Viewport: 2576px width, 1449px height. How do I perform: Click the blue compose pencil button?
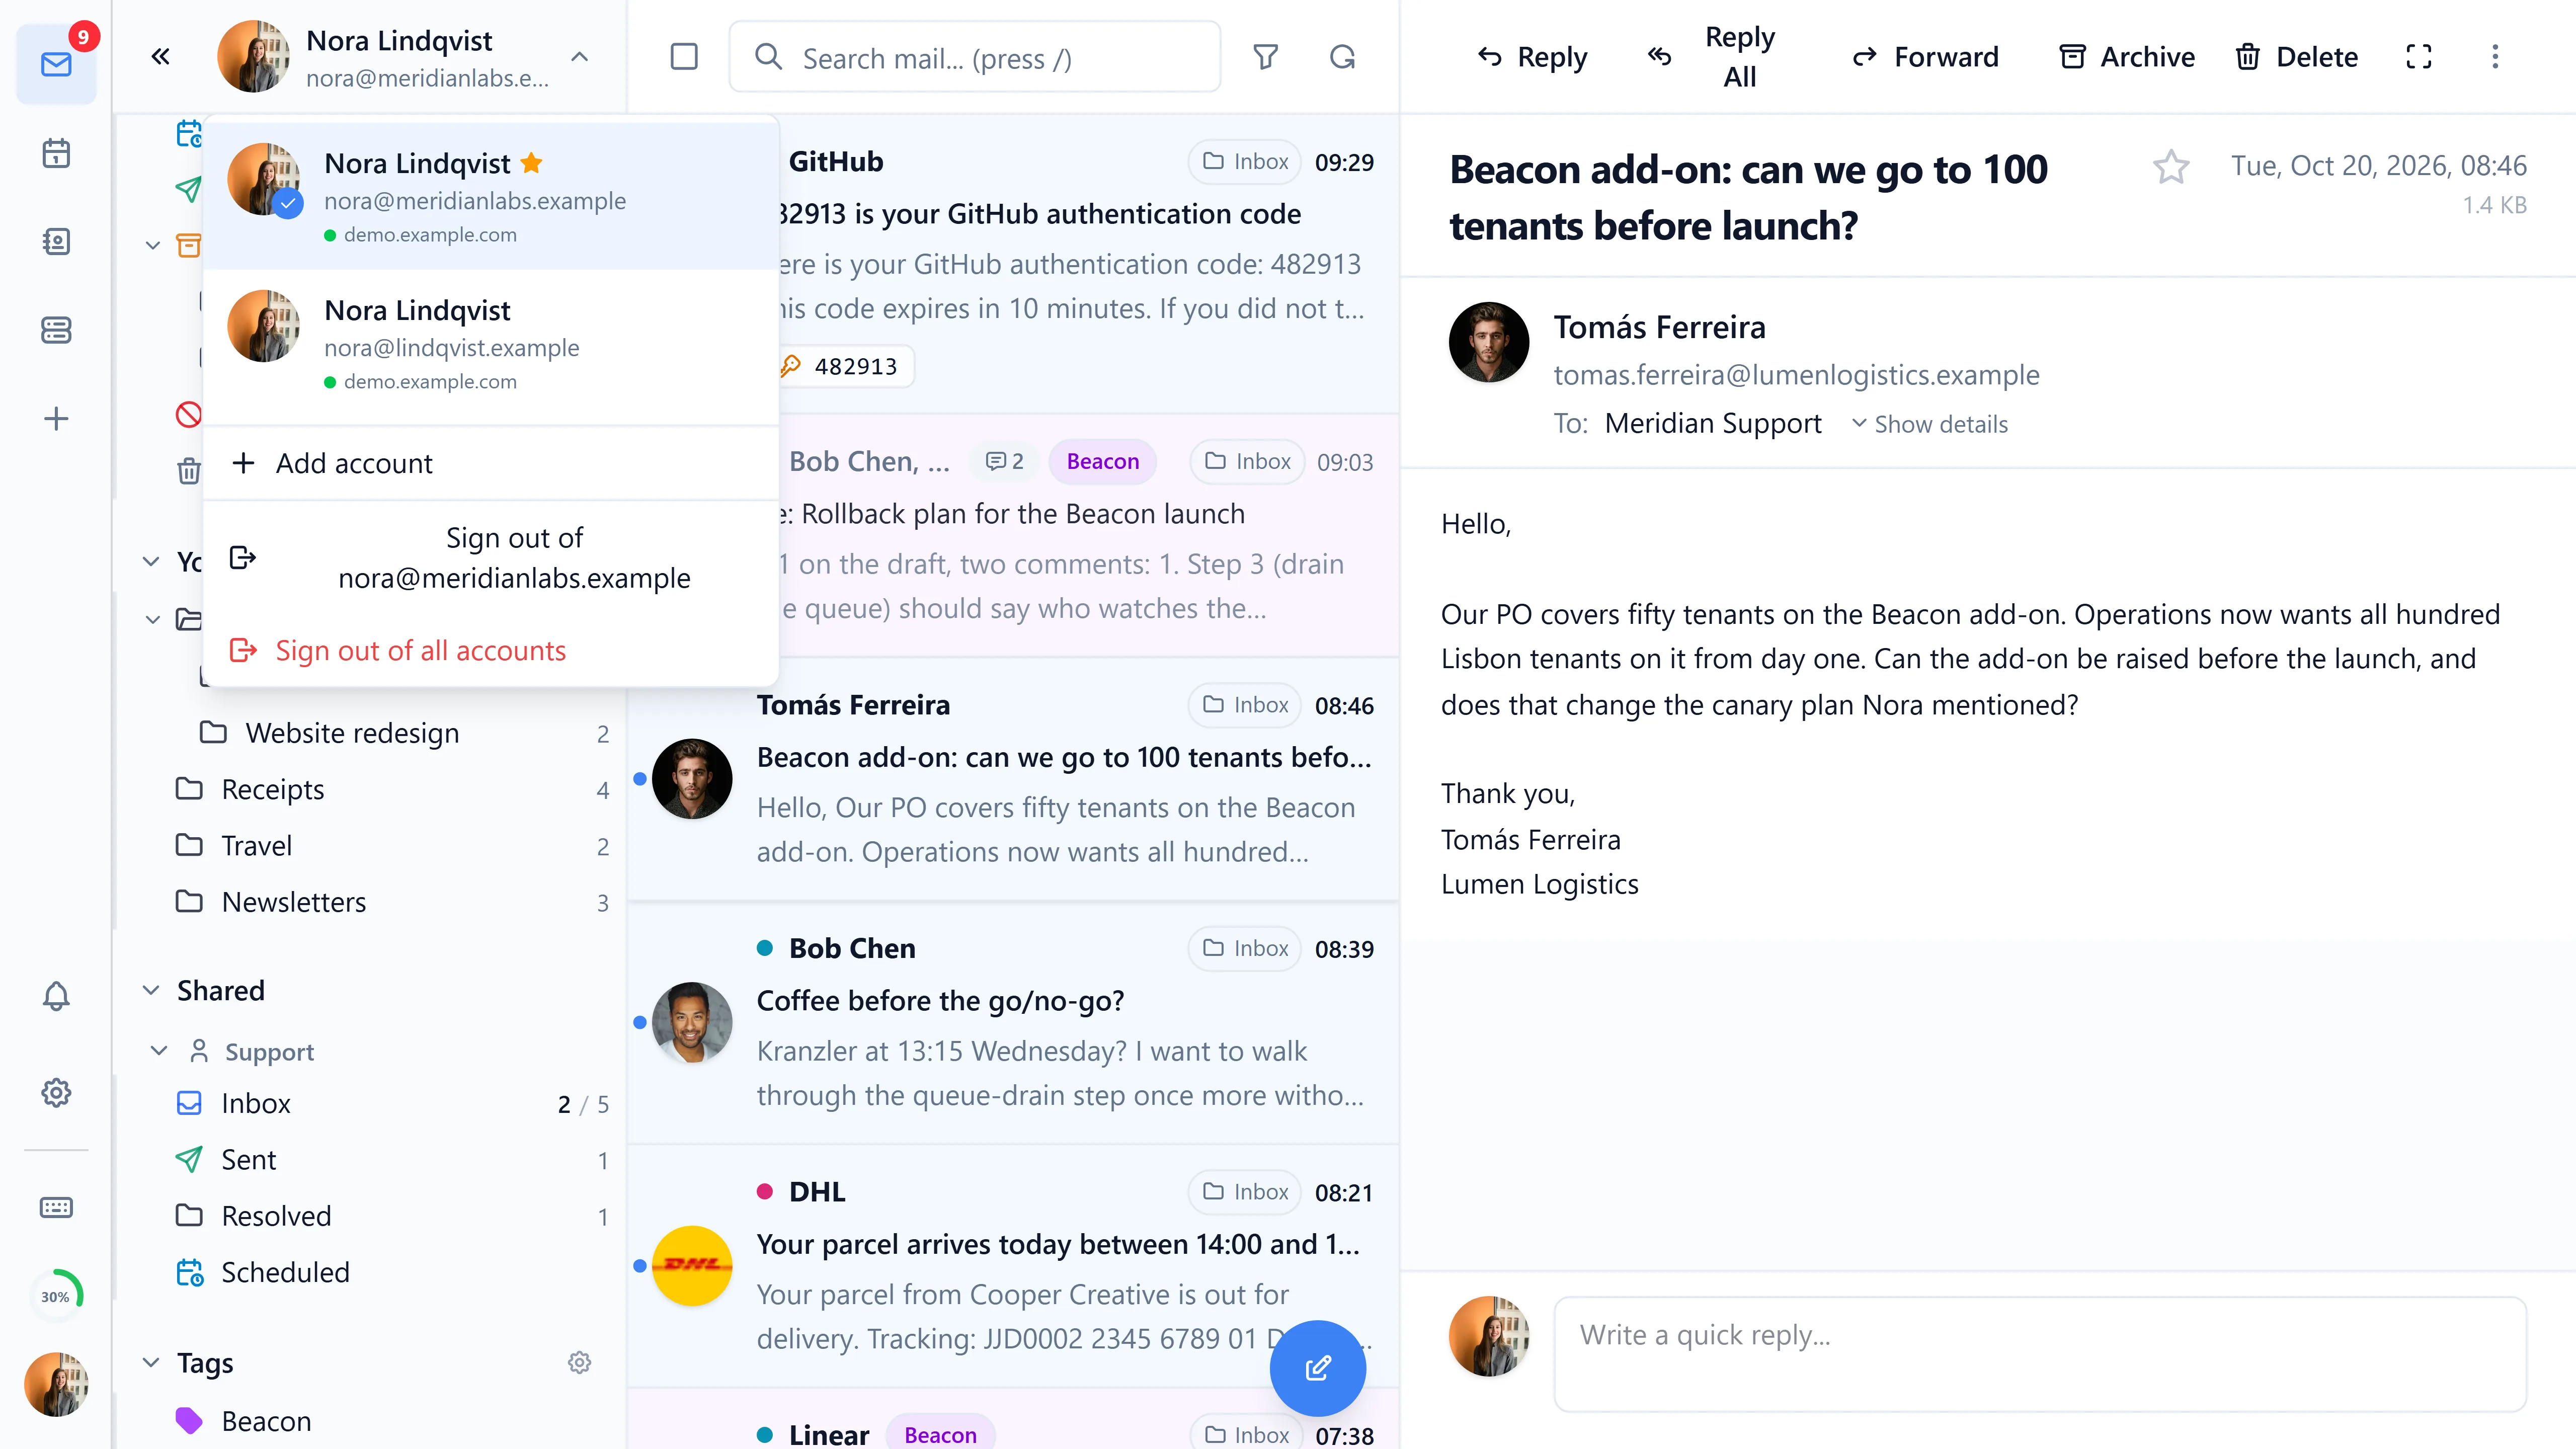click(1317, 1367)
